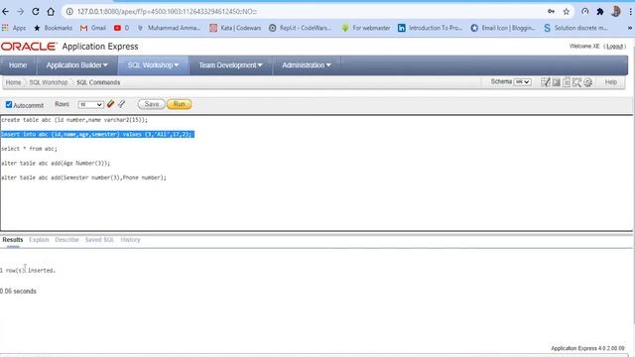
Task: Click the SQL Commands breadcrumb
Action: coord(98,82)
